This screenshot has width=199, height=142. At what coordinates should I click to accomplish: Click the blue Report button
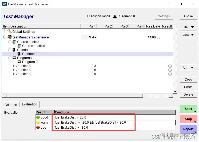click(x=188, y=129)
